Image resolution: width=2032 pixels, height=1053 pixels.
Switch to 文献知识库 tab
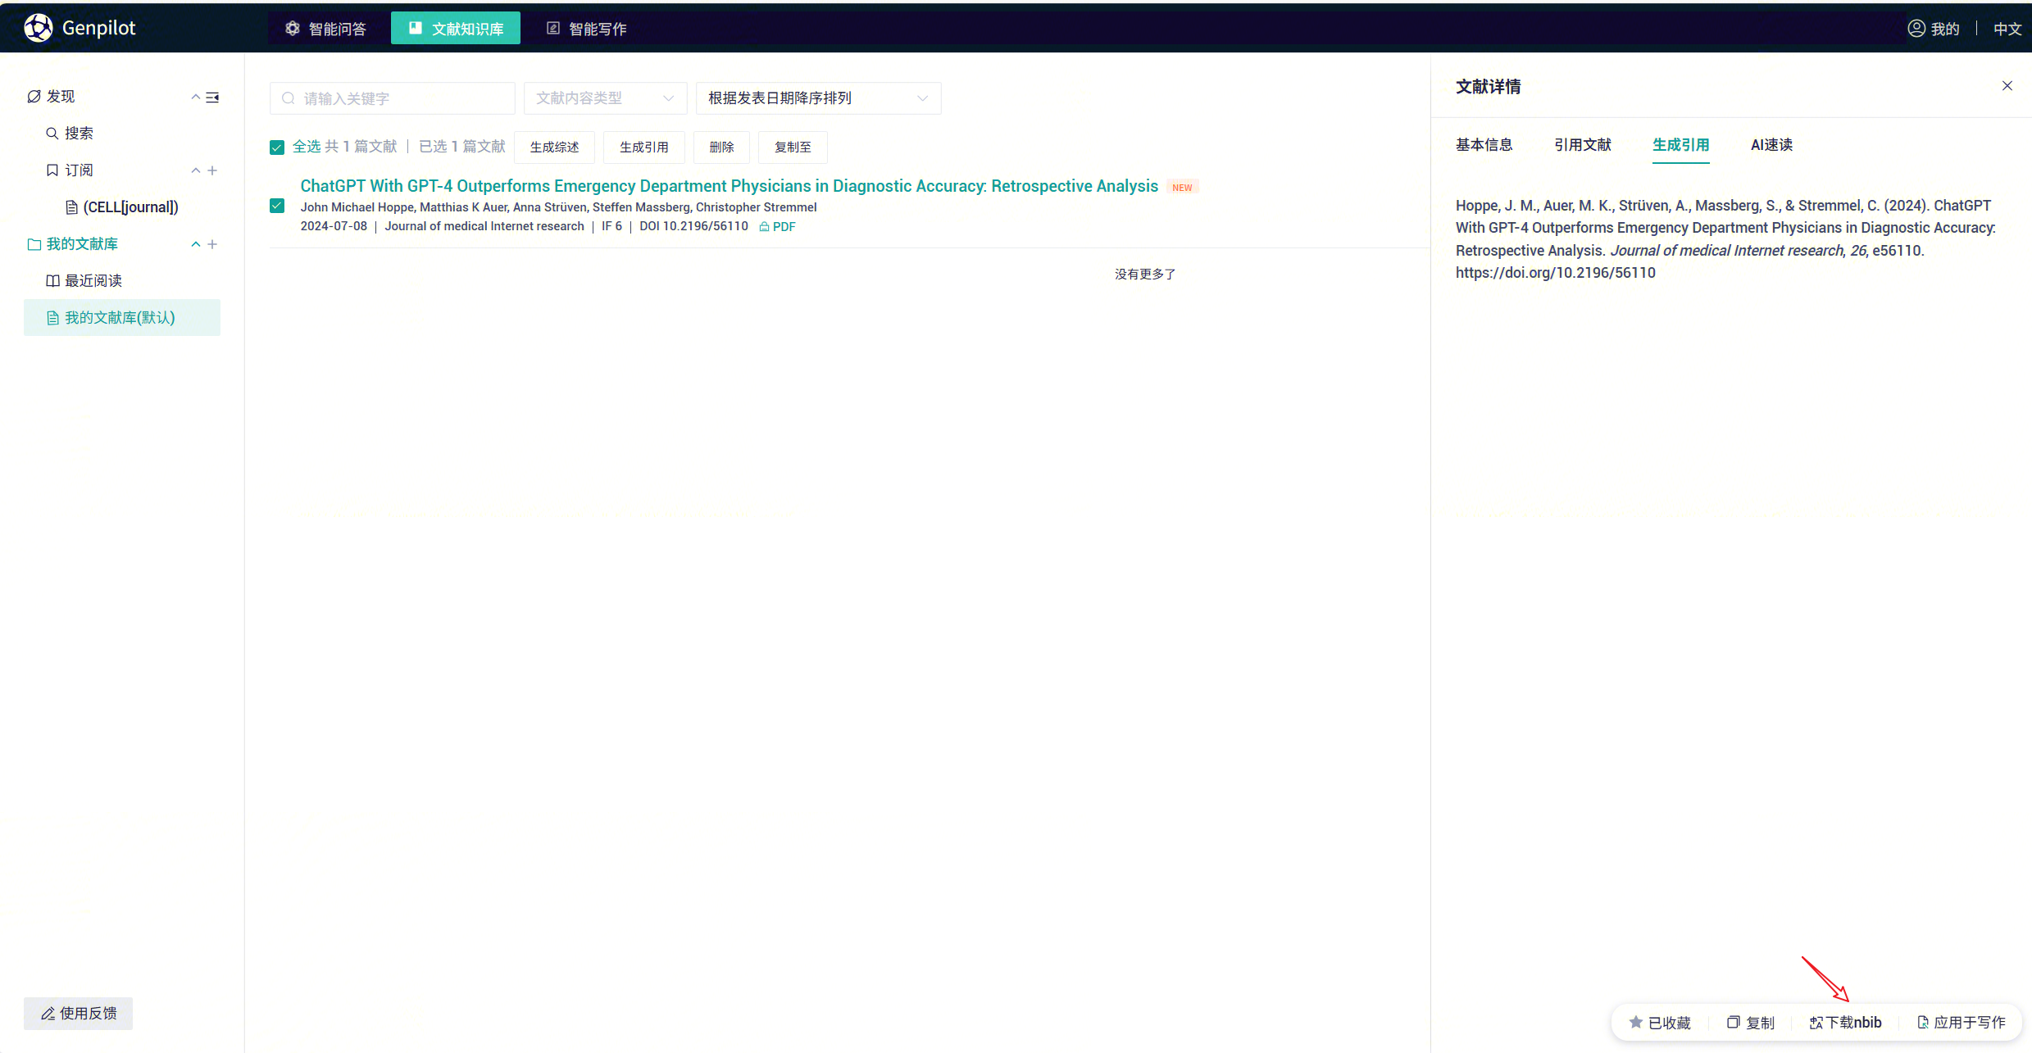(456, 29)
